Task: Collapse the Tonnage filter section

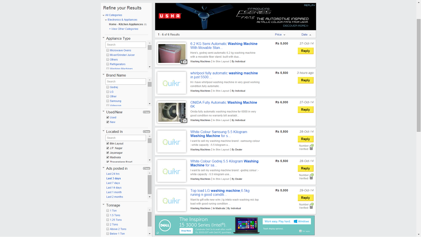Action: (x=103, y=205)
